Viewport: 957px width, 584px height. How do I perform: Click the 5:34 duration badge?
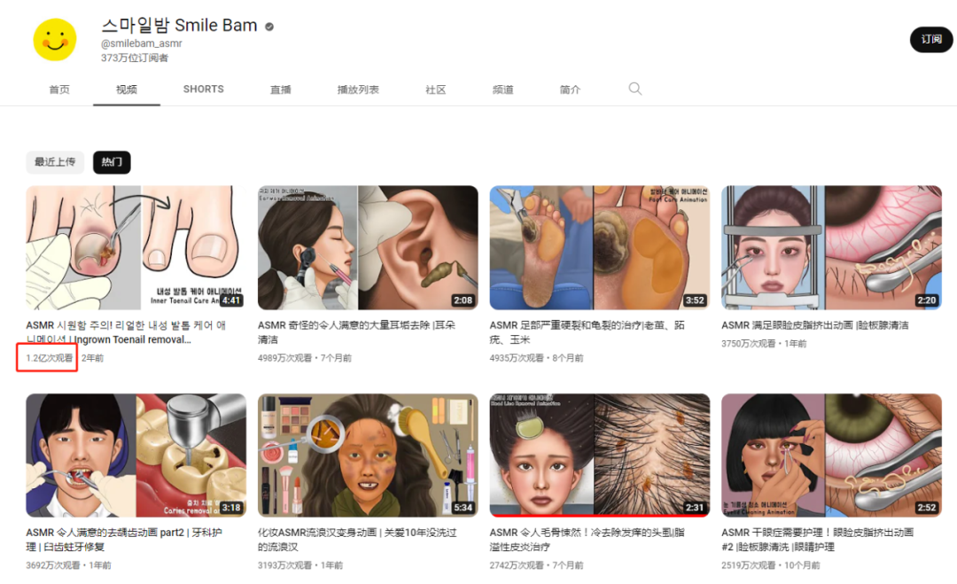click(x=463, y=508)
